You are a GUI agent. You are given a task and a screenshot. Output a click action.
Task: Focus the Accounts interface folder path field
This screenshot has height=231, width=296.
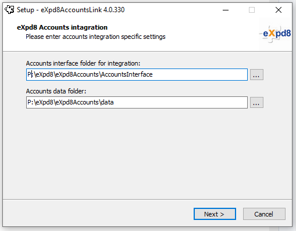[137, 74]
